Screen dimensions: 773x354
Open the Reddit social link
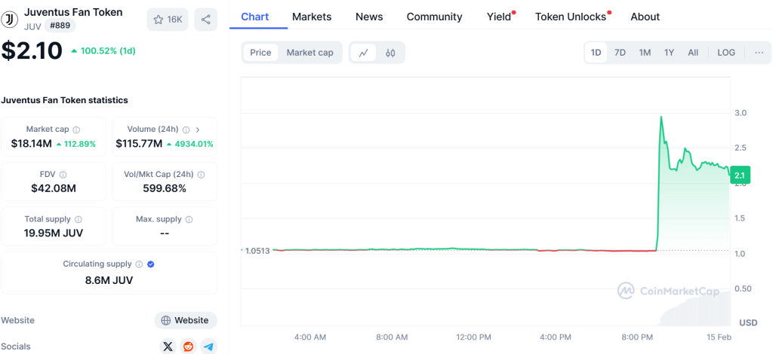(188, 346)
